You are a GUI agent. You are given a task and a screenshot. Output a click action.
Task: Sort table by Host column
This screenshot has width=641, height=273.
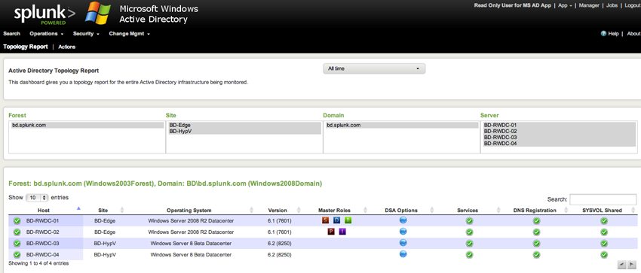[x=44, y=211]
